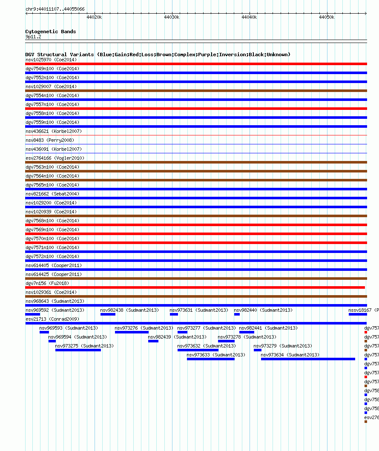The image size is (379, 451).
Task: Select nsv973279 (Sudmant2013) label
Action: pos(283,346)
